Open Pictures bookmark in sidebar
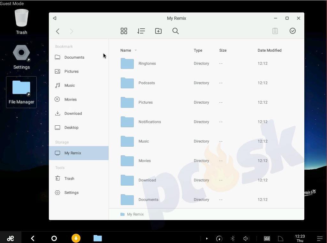This screenshot has width=327, height=243. 79,71
